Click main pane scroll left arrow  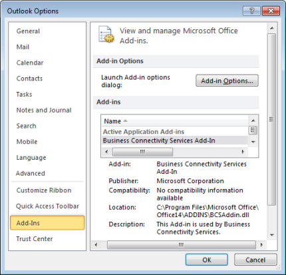point(96,245)
